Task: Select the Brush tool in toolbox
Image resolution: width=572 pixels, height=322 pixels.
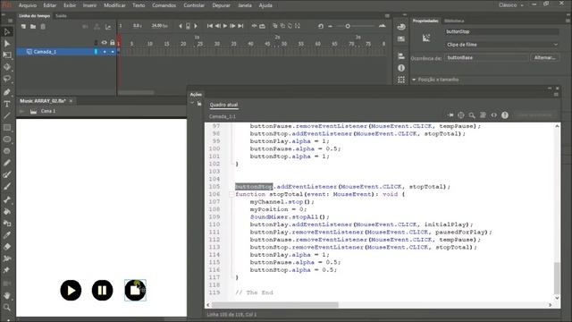Action: pos(6,186)
